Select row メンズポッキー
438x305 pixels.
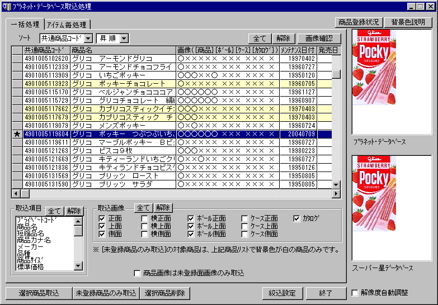point(172,126)
